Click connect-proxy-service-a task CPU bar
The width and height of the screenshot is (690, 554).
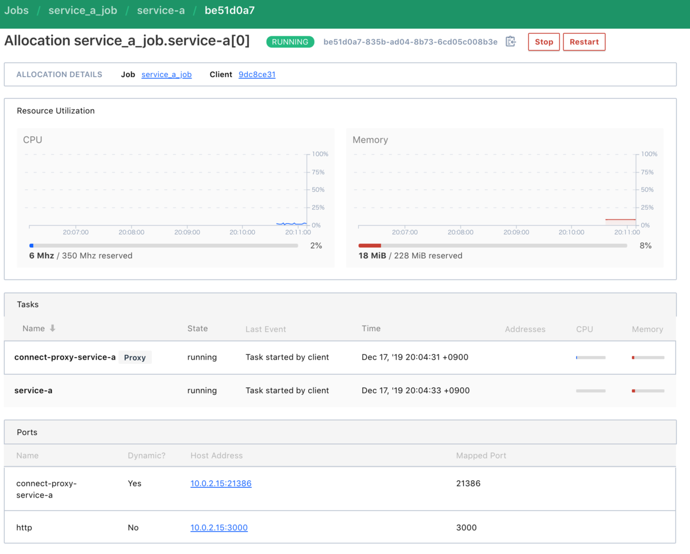pos(591,357)
